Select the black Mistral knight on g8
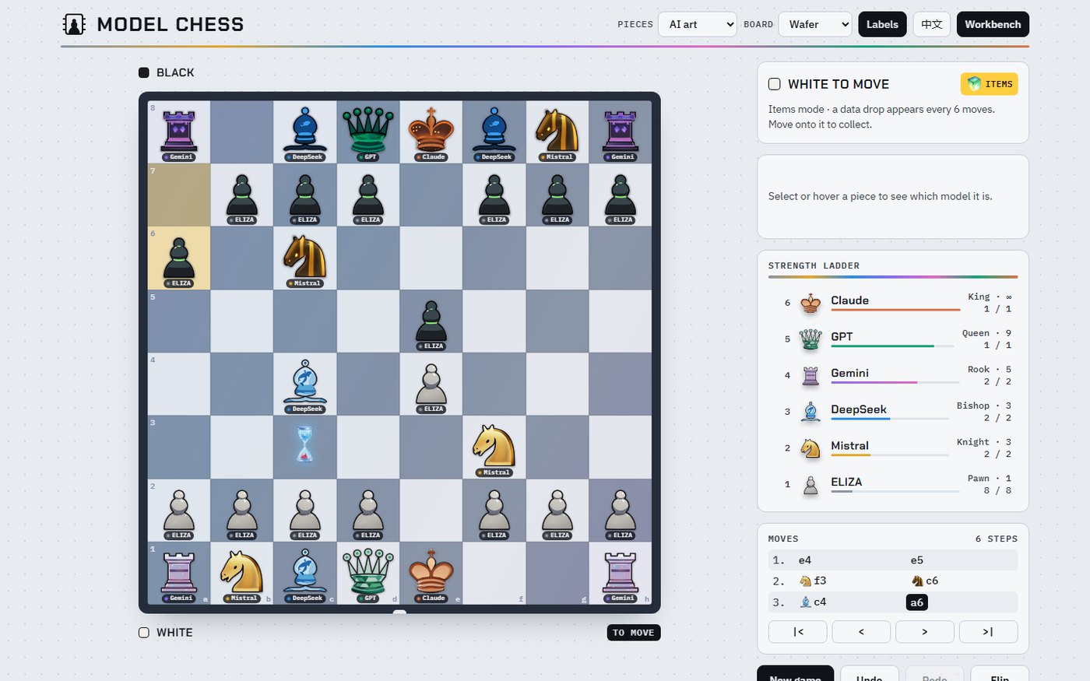Viewport: 1090px width, 681px height. pos(557,132)
